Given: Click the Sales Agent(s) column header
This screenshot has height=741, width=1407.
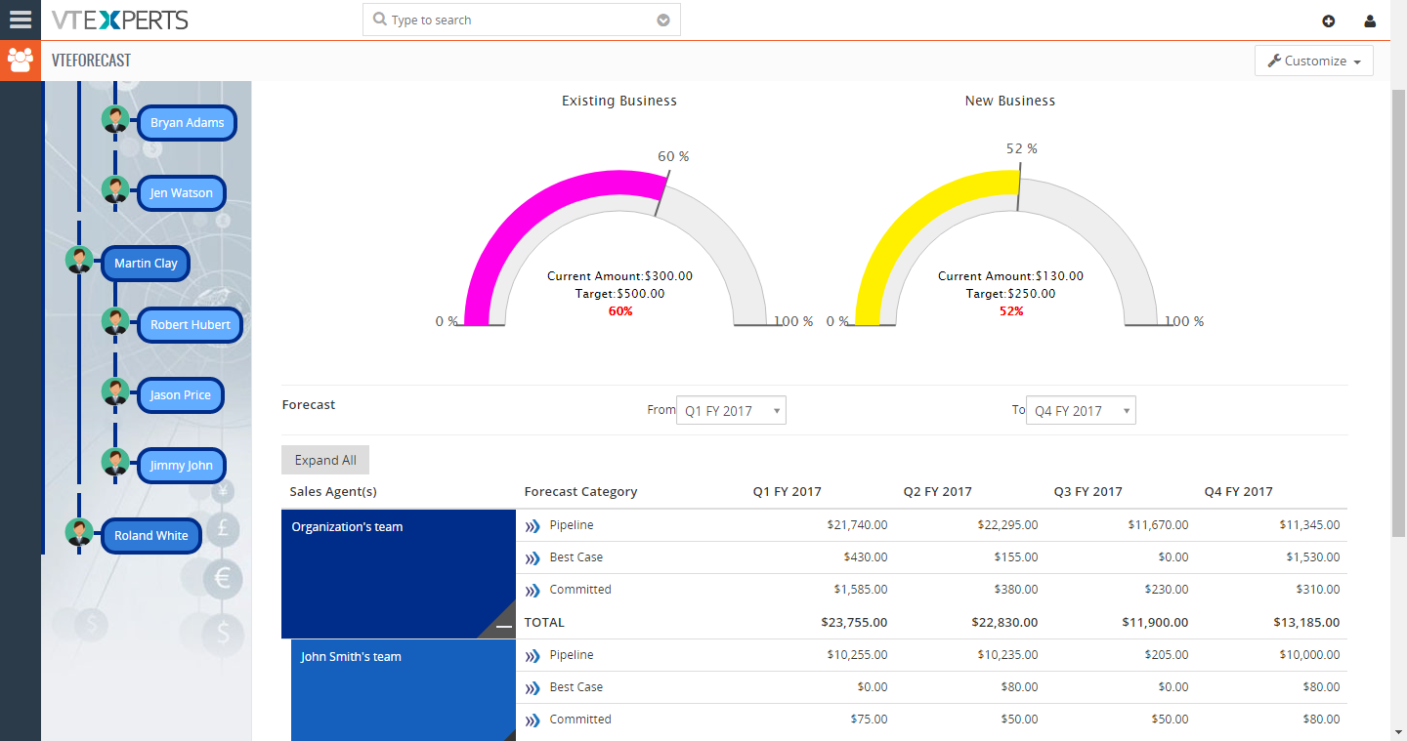Looking at the screenshot, I should click(333, 492).
